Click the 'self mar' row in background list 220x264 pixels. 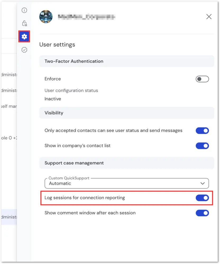[9, 106]
